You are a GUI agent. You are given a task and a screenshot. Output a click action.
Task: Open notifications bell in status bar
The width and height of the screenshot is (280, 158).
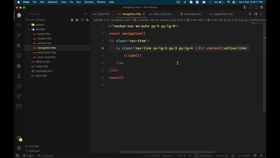262,156
